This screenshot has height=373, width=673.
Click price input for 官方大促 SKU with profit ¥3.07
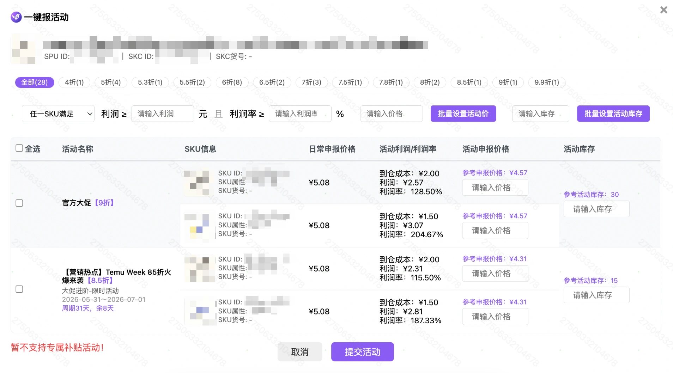coord(495,231)
